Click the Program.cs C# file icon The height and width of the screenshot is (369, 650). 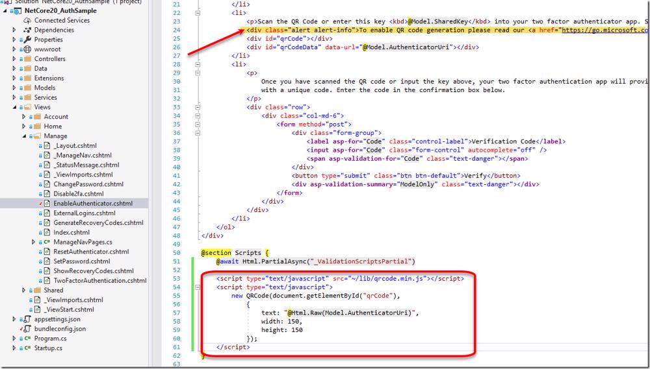tap(27, 339)
